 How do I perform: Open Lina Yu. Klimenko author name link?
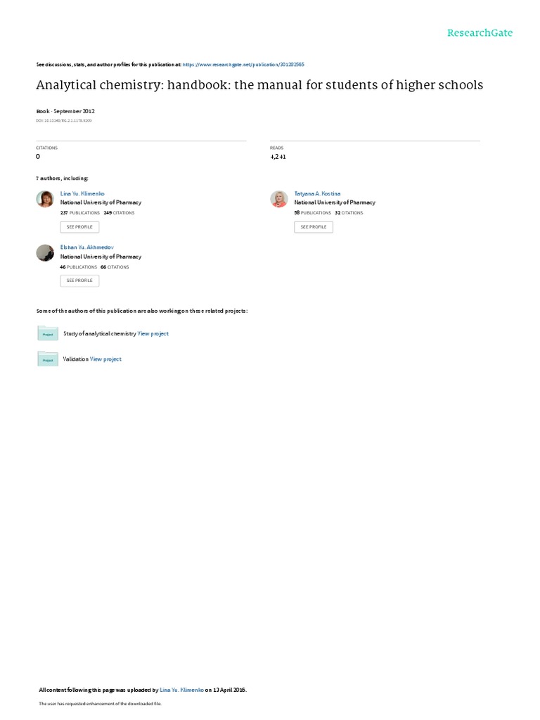pos(82,194)
